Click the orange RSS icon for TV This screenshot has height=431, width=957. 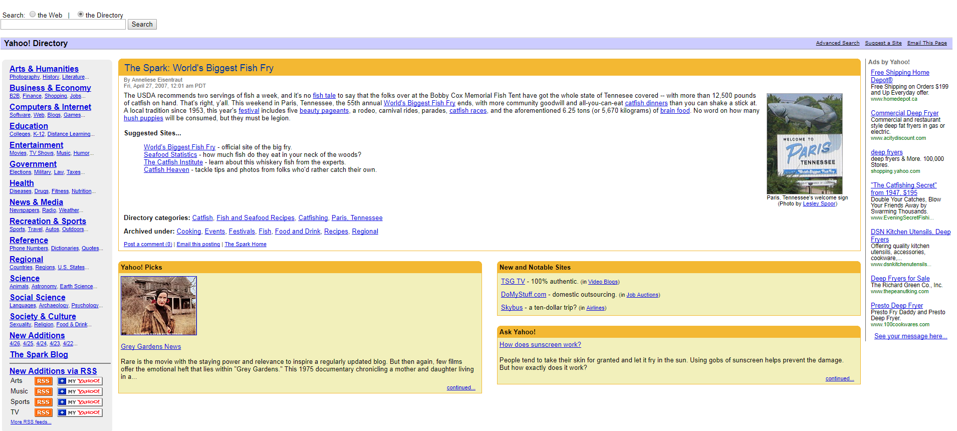(x=43, y=412)
